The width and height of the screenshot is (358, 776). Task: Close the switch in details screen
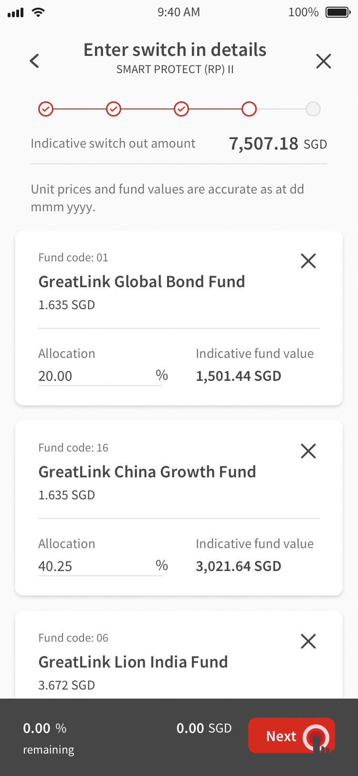(324, 61)
